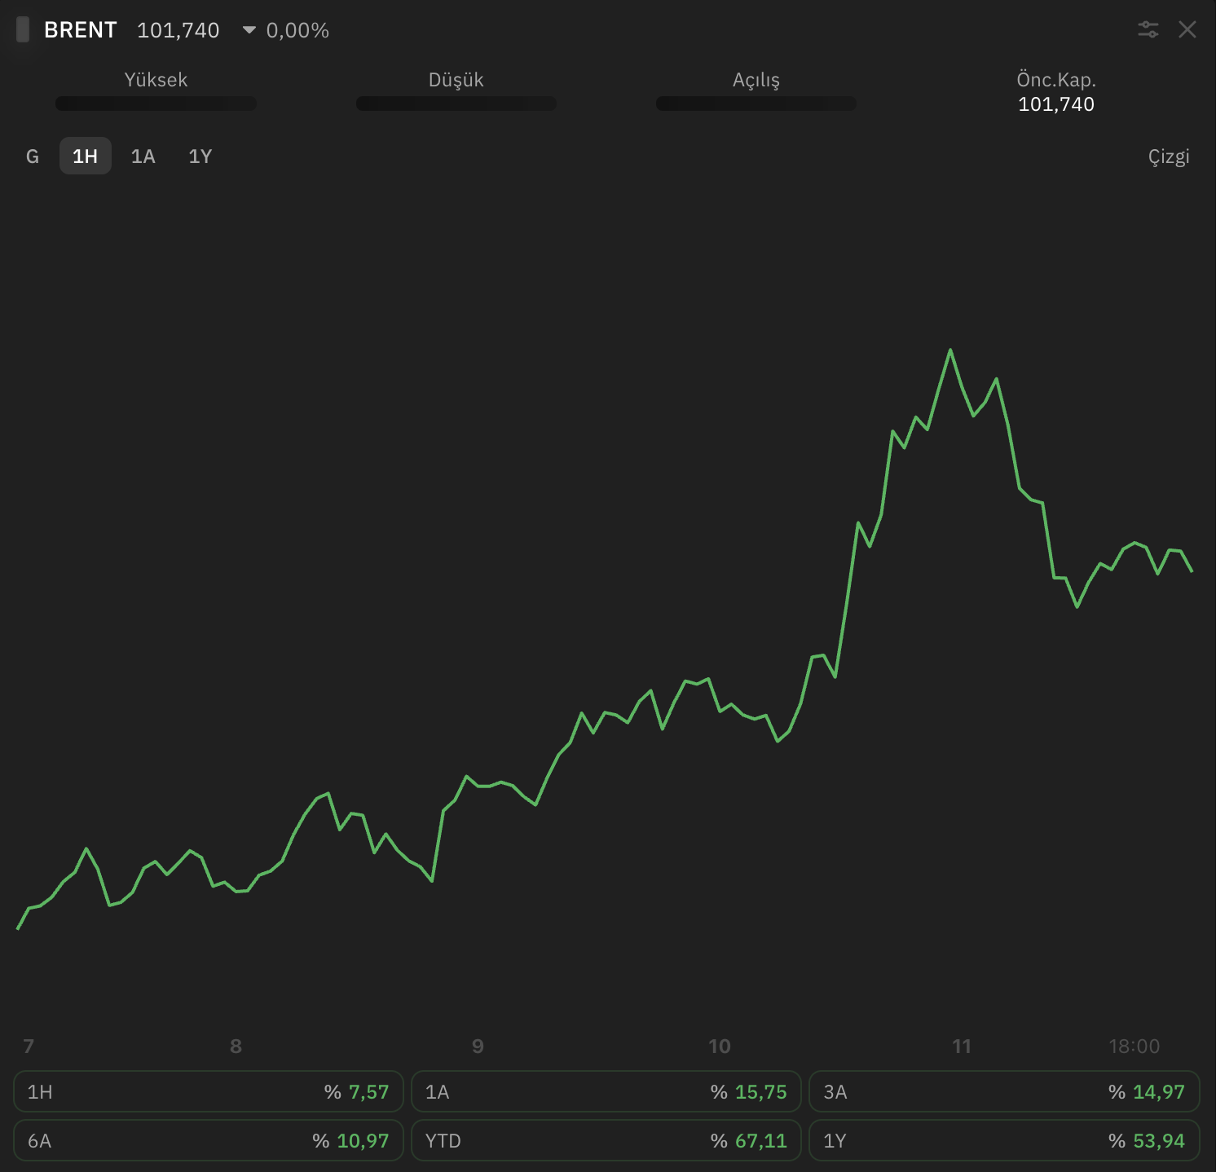
Task: Click the 3A % 14,97 performance box
Action: 1004,1091
